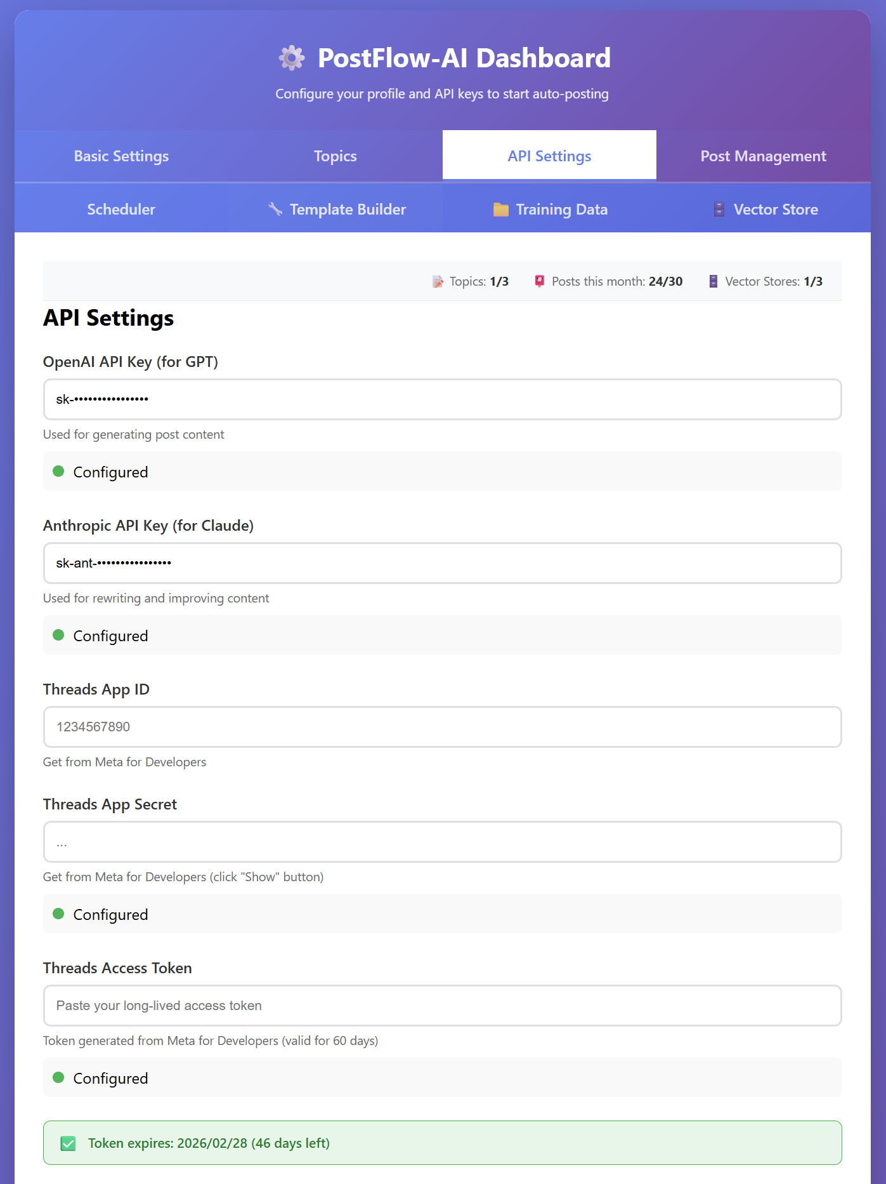Click 'Configured' status under OpenAI API Key
The height and width of the screenshot is (1184, 886).
(110, 472)
